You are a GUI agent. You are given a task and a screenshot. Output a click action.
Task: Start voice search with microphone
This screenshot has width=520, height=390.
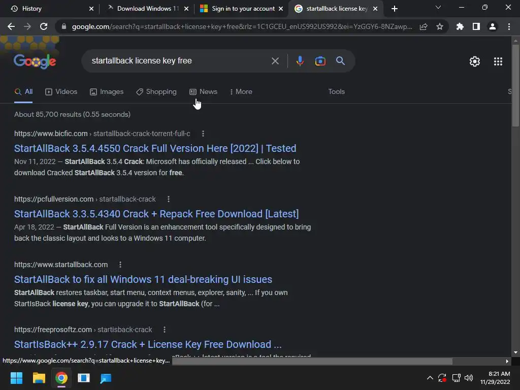300,61
